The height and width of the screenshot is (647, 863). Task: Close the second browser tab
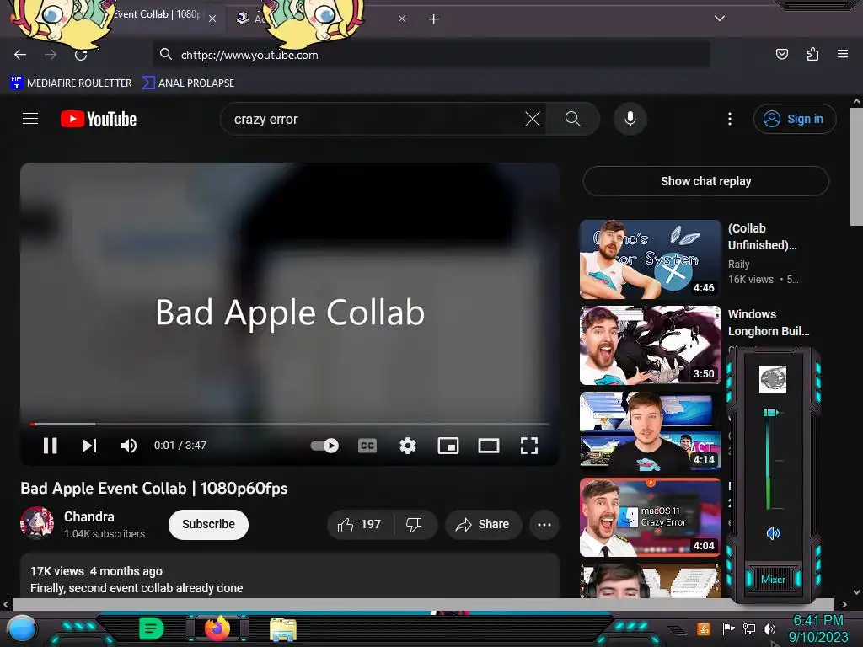click(402, 19)
